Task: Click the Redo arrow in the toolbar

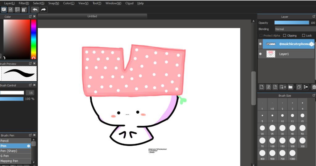Action: click(x=44, y=10)
